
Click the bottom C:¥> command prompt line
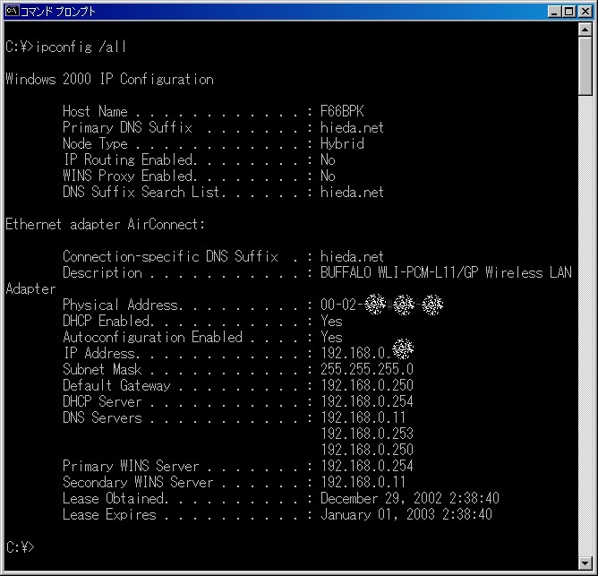point(20,546)
